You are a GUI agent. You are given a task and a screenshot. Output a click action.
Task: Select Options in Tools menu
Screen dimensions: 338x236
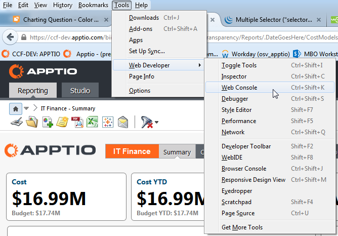[x=158, y=91]
